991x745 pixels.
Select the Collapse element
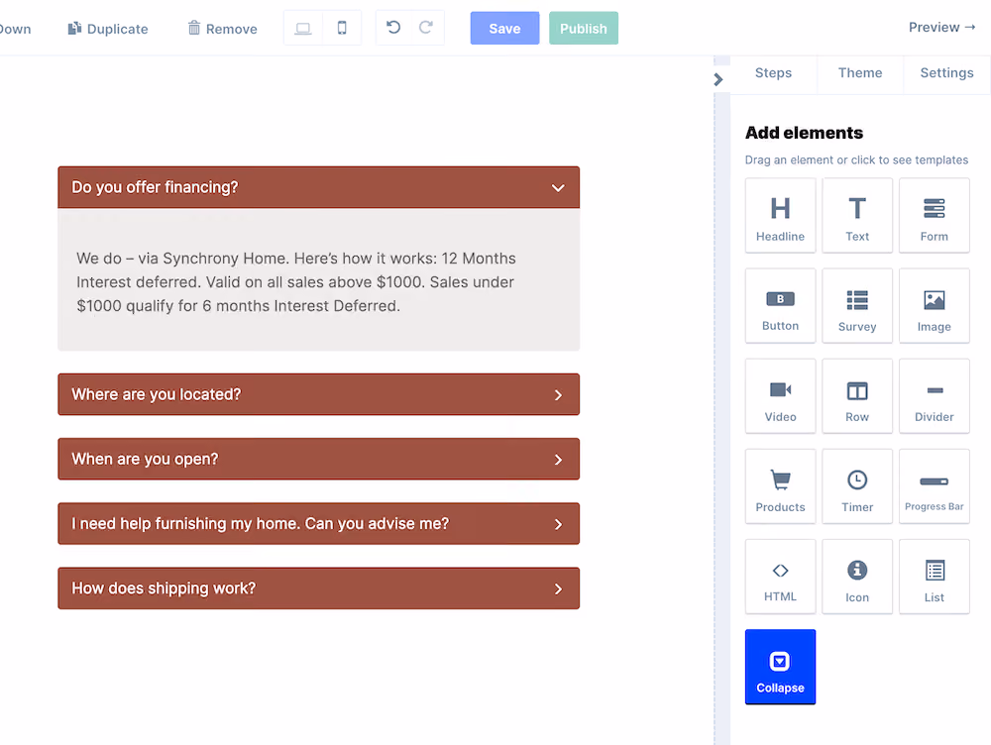click(x=780, y=667)
